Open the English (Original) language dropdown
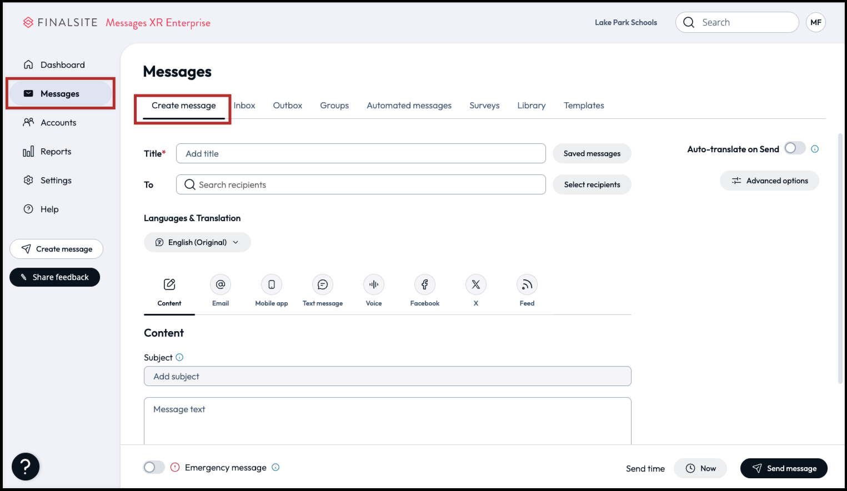Image resolution: width=847 pixels, height=491 pixels. click(197, 242)
